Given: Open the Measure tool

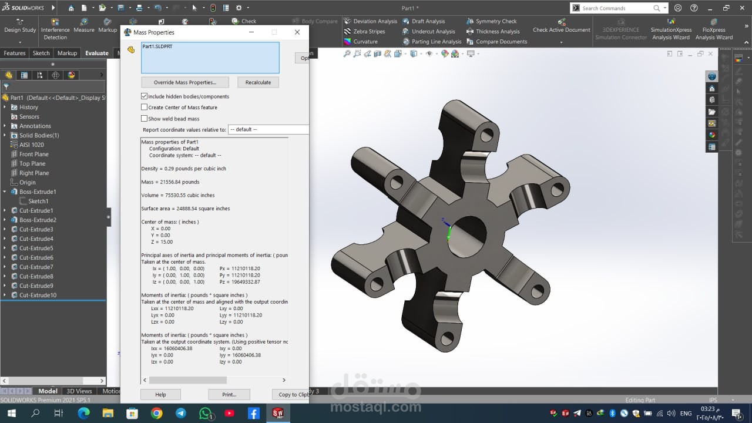Looking at the screenshot, I should point(83,26).
